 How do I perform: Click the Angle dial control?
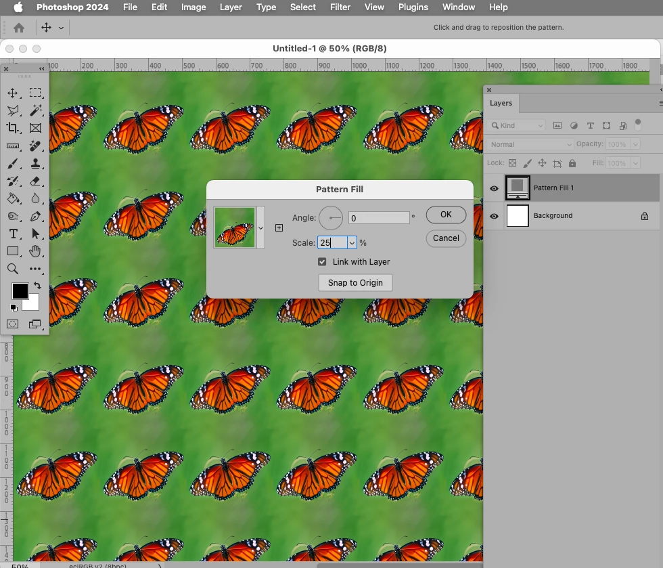pyautogui.click(x=331, y=218)
